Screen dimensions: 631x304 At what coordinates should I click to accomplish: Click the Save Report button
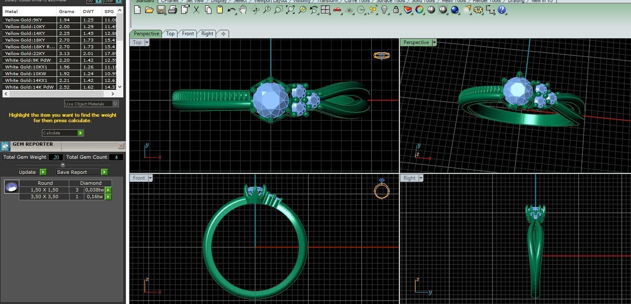pos(82,172)
